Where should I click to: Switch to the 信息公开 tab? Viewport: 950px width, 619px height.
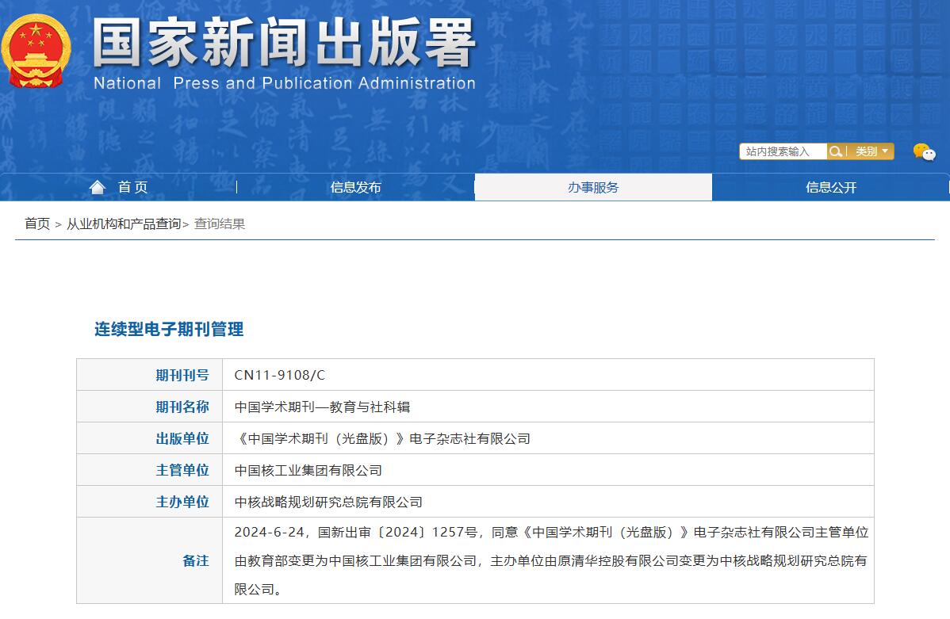coord(830,187)
